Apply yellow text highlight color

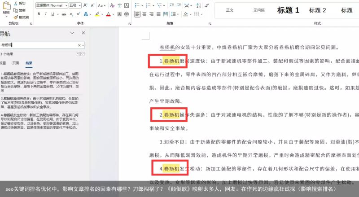(x=97, y=14)
